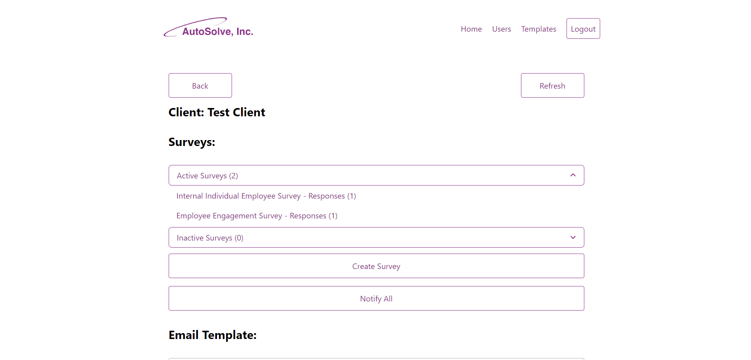The image size is (751, 360).
Task: Click the Create Survey button
Action: coord(376,266)
